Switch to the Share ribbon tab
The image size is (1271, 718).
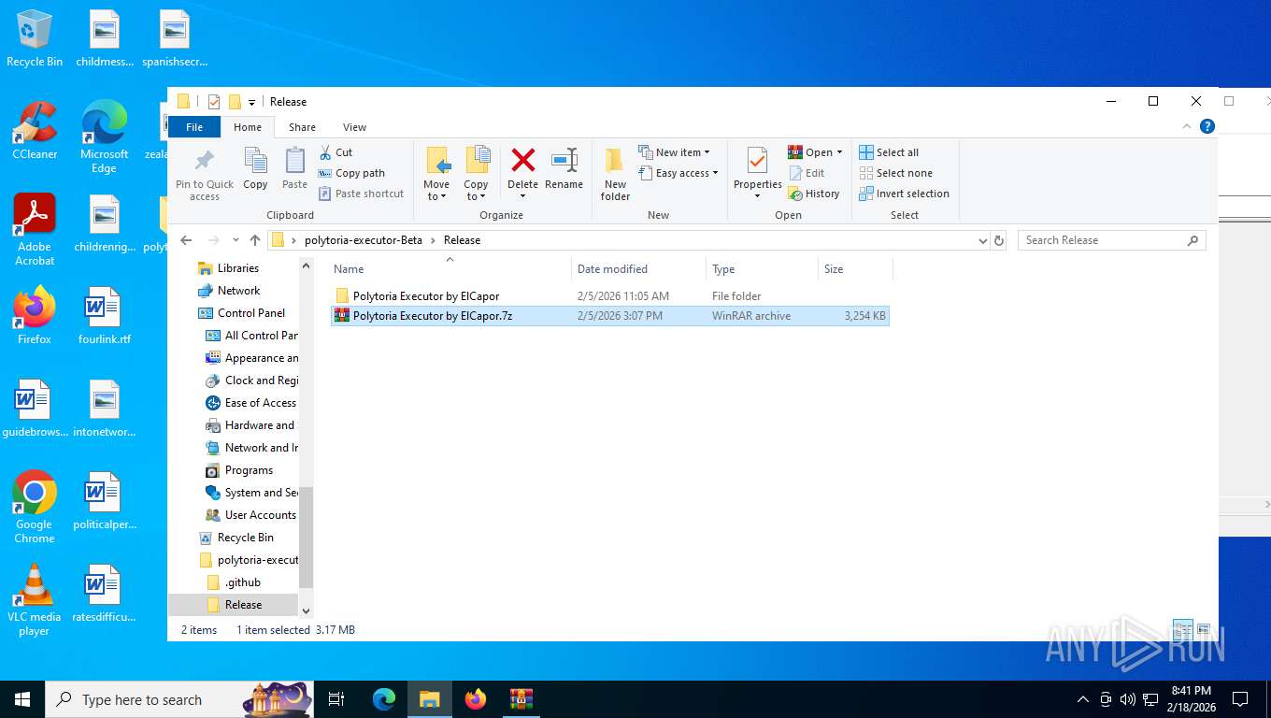point(302,127)
